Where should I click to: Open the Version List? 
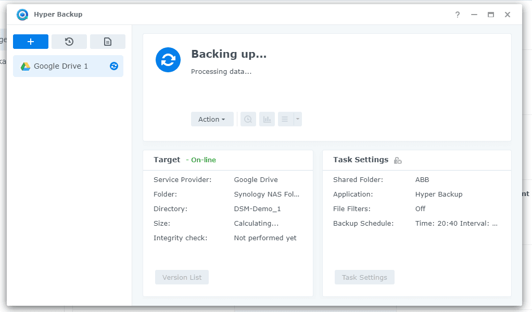pyautogui.click(x=182, y=277)
